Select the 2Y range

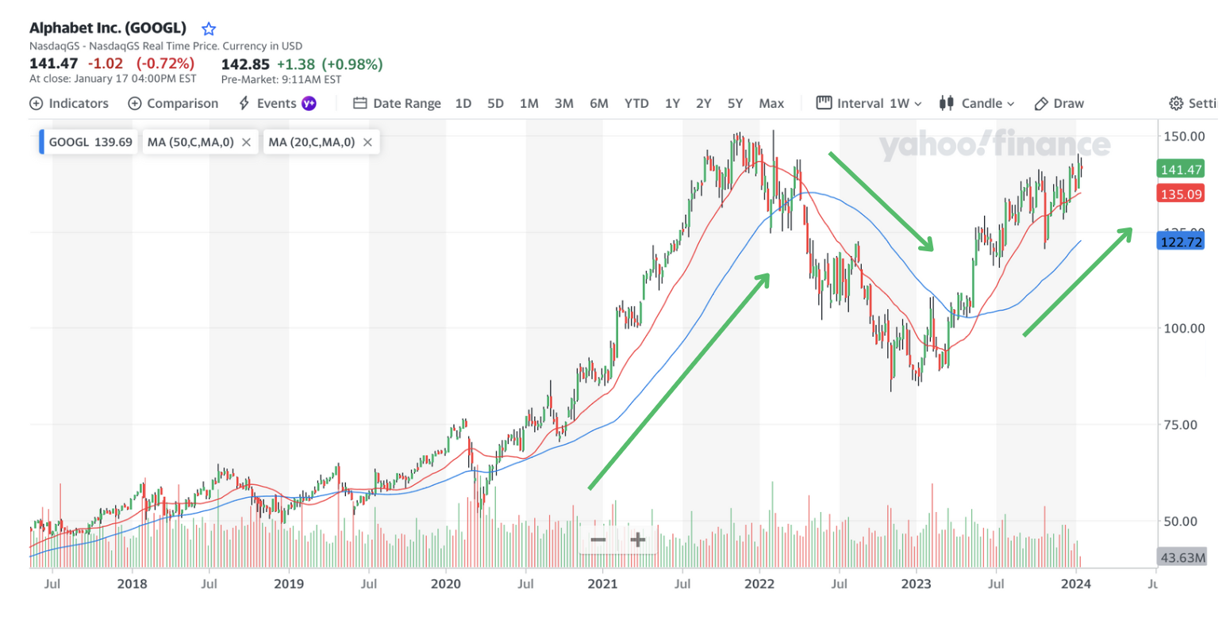tap(704, 103)
